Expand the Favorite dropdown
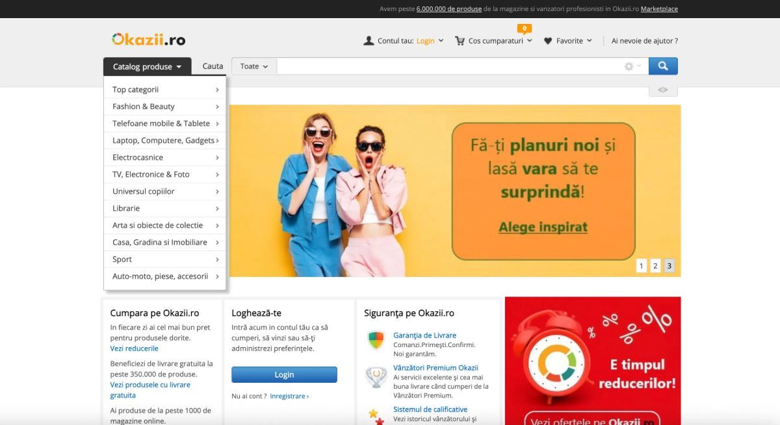Screen dimensions: 780x425 589,41
